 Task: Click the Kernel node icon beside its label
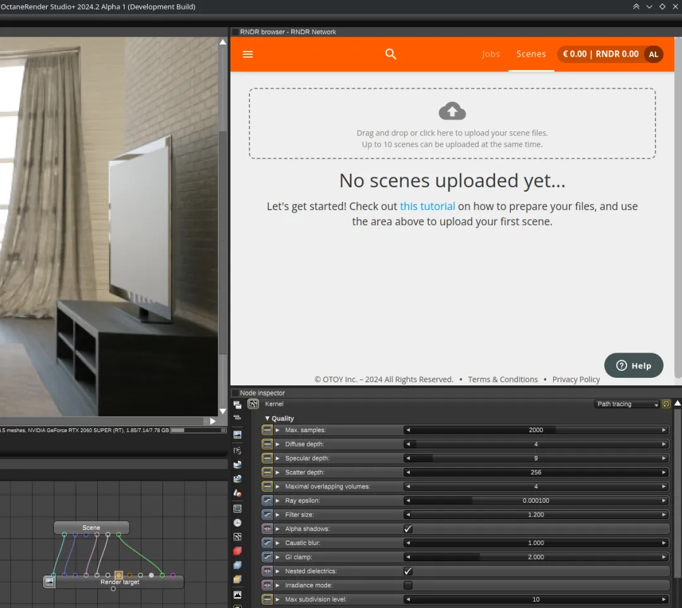[253, 404]
